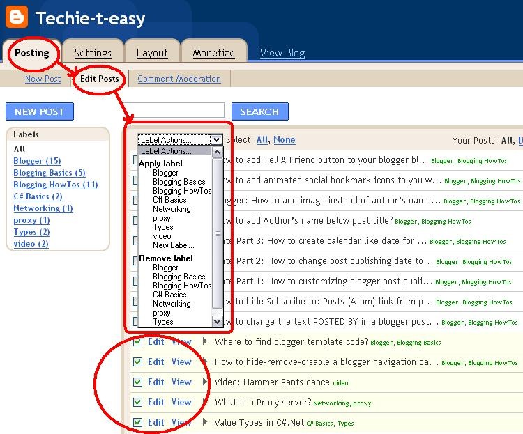Screen dimensions: 523x434
Task: Open 'Tell A Friend button' post title
Action: pos(326,160)
